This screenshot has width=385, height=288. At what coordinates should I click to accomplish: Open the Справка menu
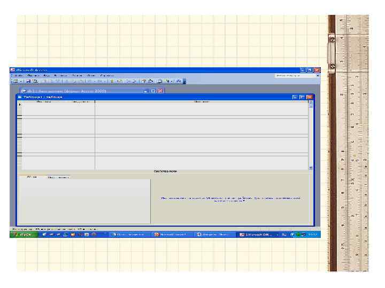[x=107, y=76]
